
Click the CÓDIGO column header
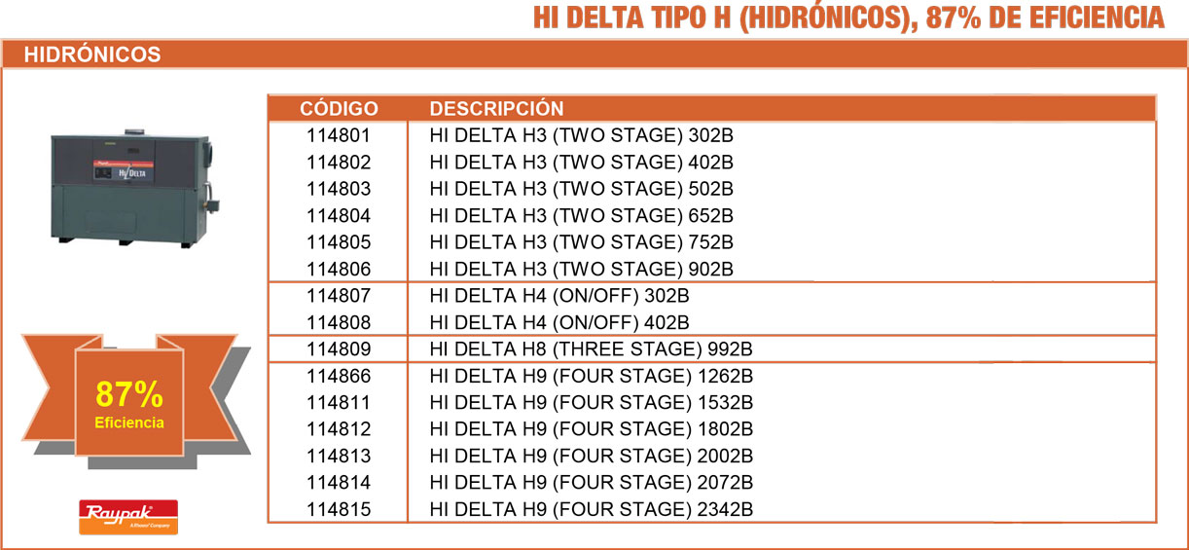click(339, 108)
